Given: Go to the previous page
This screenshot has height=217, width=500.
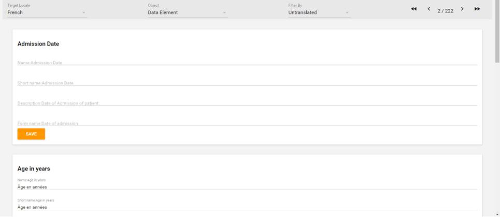Looking at the screenshot, I should tap(428, 9).
